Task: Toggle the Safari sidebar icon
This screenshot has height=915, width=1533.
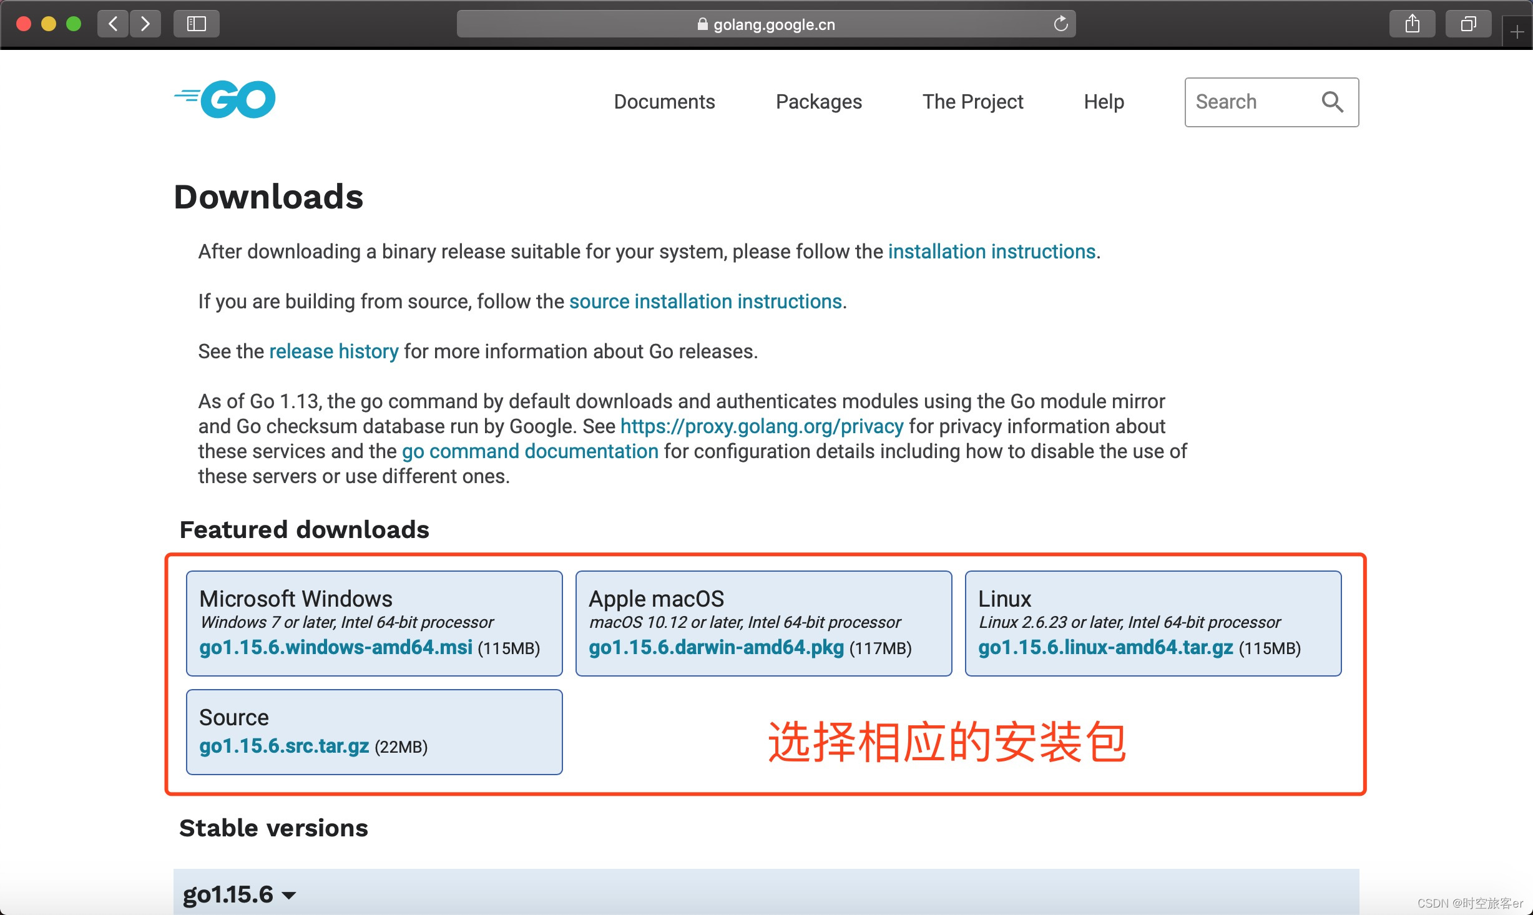Action: tap(197, 24)
